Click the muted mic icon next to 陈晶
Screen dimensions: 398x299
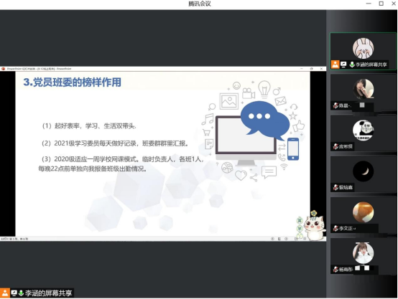click(335, 105)
